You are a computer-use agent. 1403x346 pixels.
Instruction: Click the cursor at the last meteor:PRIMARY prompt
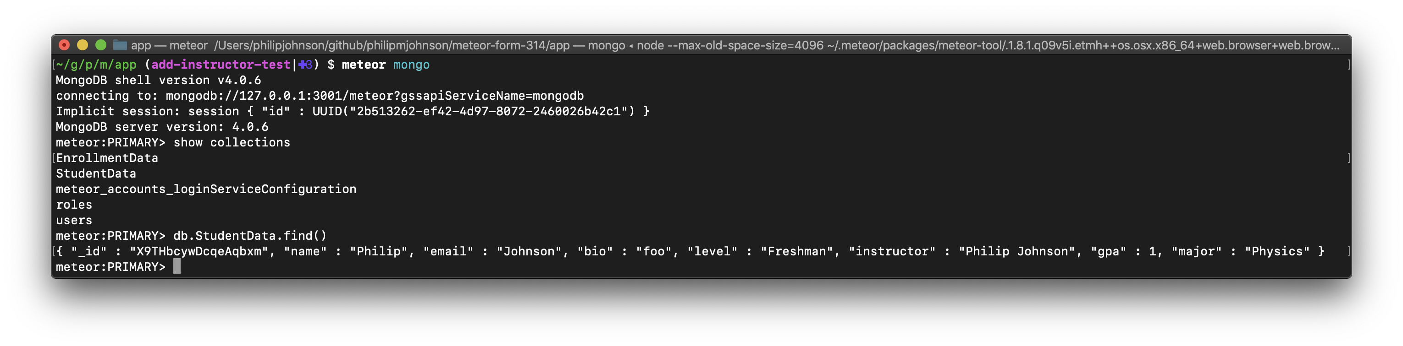click(x=177, y=267)
